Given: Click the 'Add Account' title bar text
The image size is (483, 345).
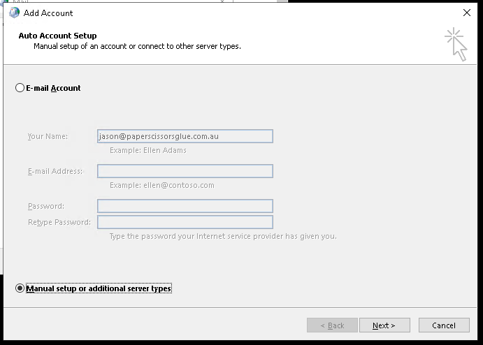Looking at the screenshot, I should point(48,13).
